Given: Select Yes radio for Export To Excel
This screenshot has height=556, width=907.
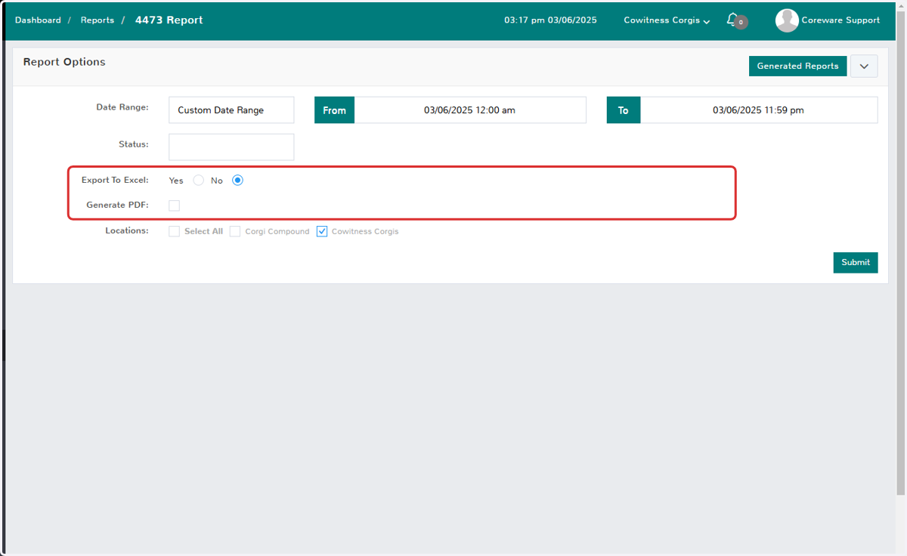Looking at the screenshot, I should pyautogui.click(x=199, y=181).
